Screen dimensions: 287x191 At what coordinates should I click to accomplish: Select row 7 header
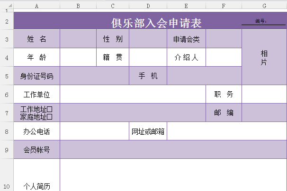click(x=7, y=113)
